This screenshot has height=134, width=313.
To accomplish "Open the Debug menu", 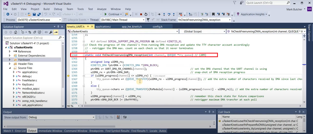I will [58, 9].
